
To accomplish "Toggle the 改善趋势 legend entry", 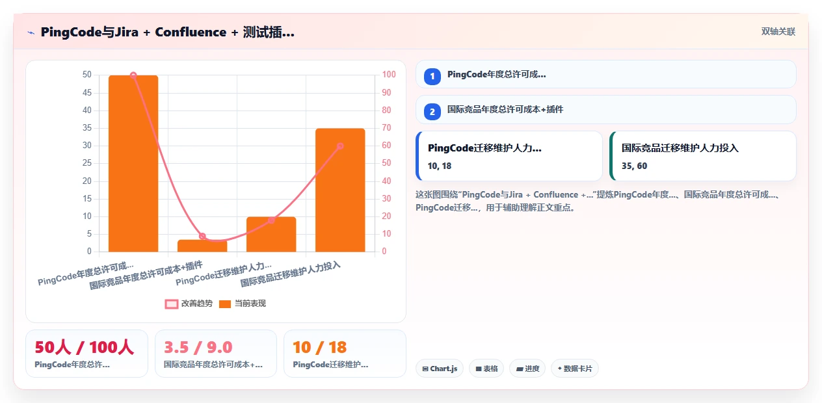I will click(189, 304).
